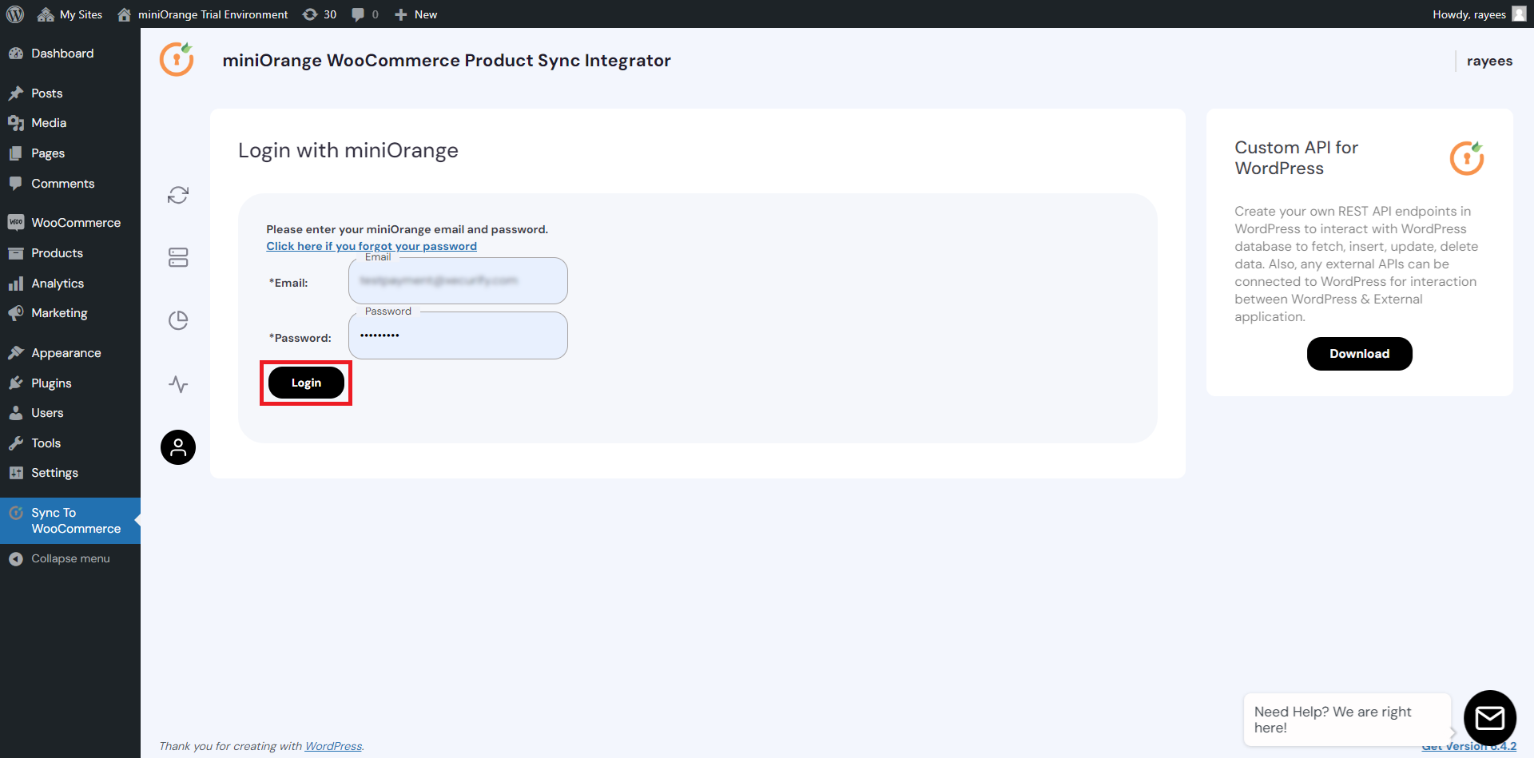
Task: Select Sync To WooCommerce menu item
Action: (x=70, y=521)
